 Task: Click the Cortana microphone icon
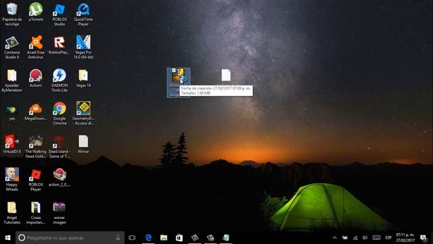tap(118, 238)
